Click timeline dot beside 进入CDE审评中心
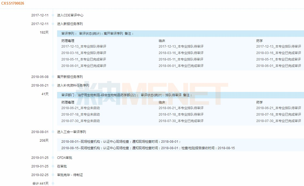 53,15
